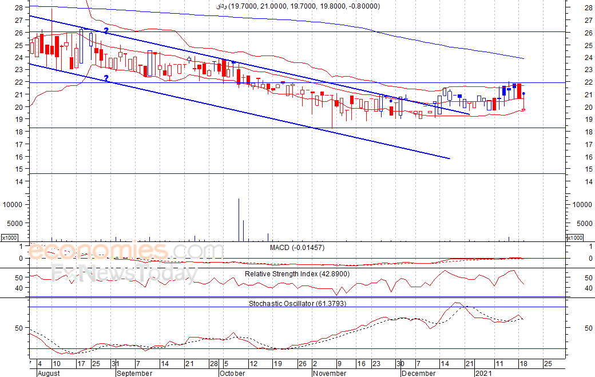Screen dimensions: 595x377
Task: Select the Relative Strength Index (42.8900) label
Action: click(x=297, y=274)
